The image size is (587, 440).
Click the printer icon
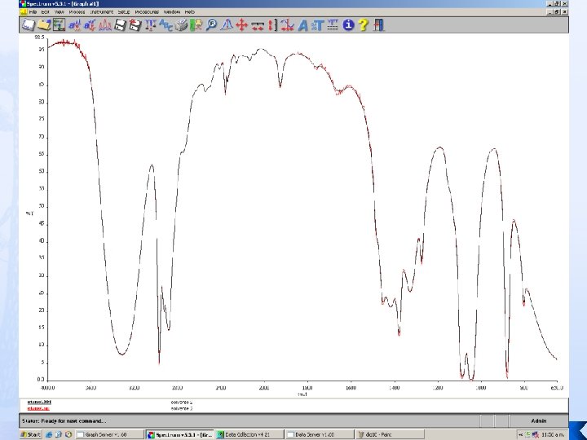coord(181,25)
